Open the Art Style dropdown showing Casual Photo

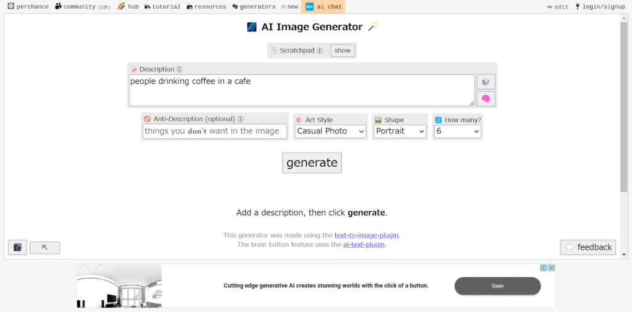(x=330, y=131)
